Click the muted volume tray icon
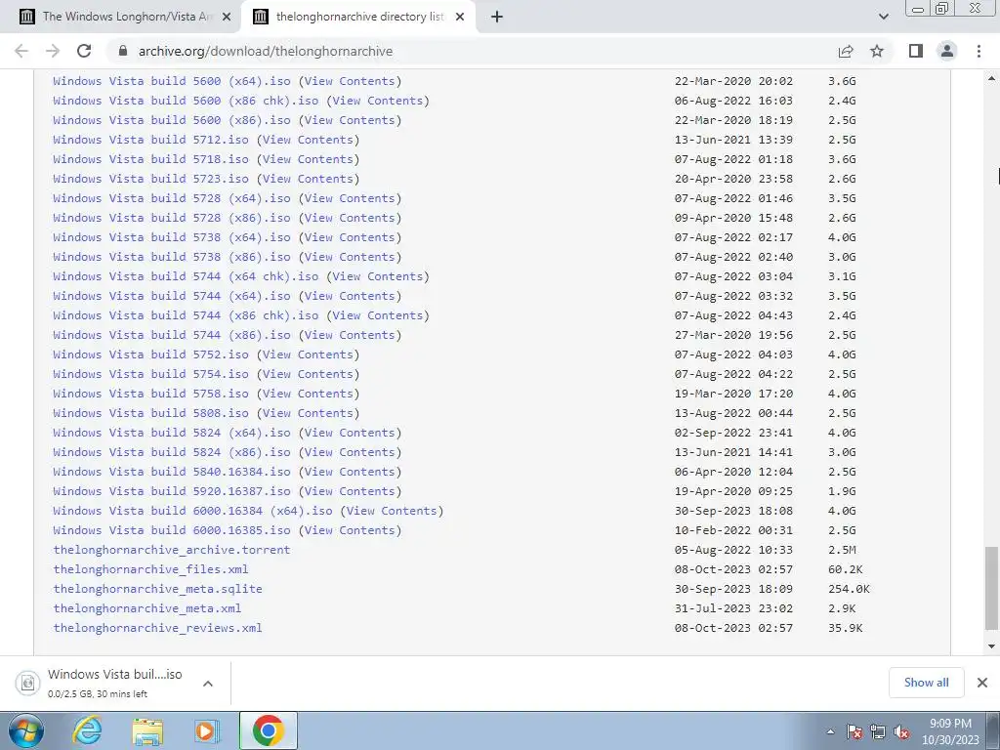This screenshot has width=1000, height=750. pyautogui.click(x=901, y=731)
